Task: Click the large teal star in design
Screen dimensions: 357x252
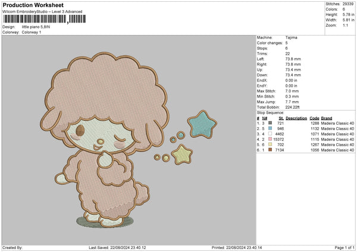Action: tap(202, 124)
